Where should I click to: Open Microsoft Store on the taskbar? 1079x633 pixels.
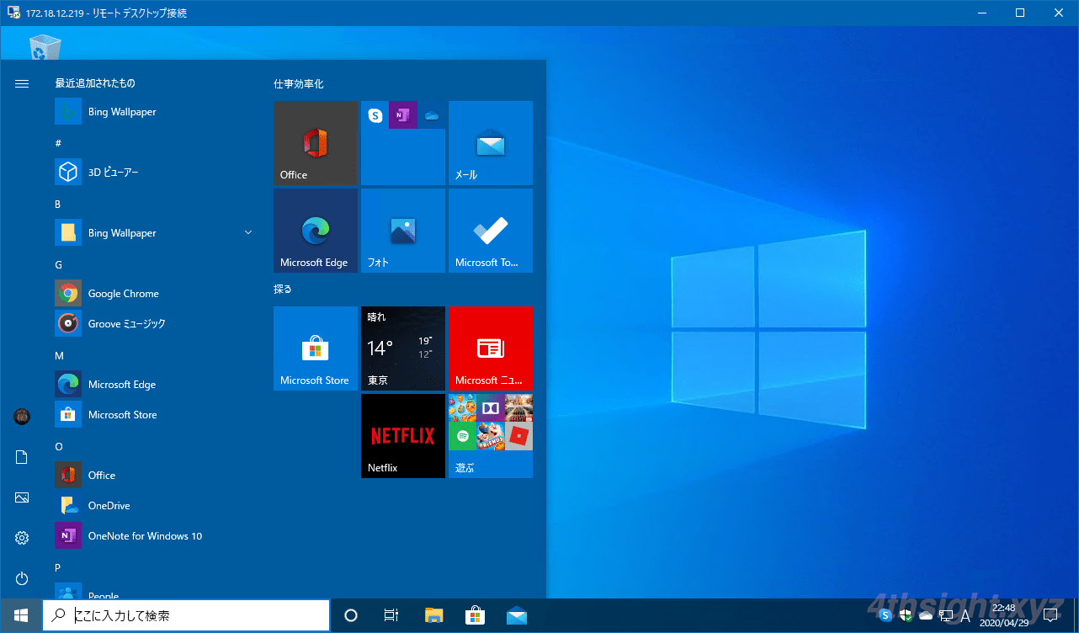coord(475,615)
